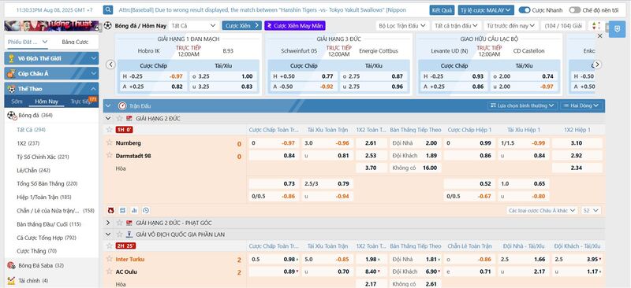Click the (104 / 104) Giải button

[x=563, y=26]
